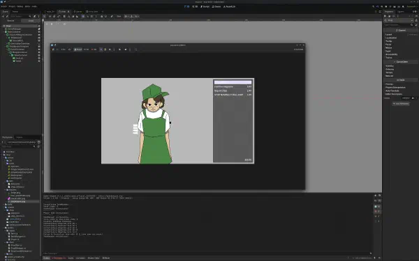This screenshot has height=261, width=419.
Task: Click the Copy Output selection icon
Action: (379, 195)
